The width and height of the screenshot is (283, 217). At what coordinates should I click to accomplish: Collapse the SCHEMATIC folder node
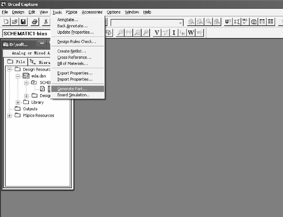point(26,83)
